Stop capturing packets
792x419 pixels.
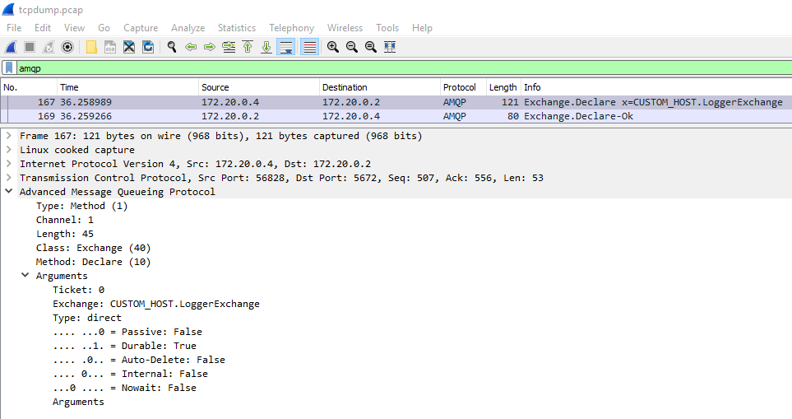(30, 47)
